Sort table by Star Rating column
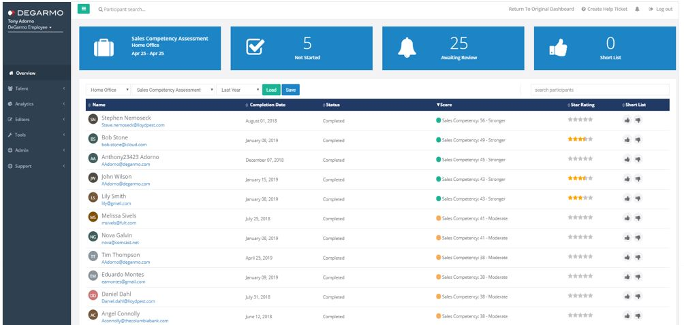Image resolution: width=684 pixels, height=325 pixels. [581, 105]
